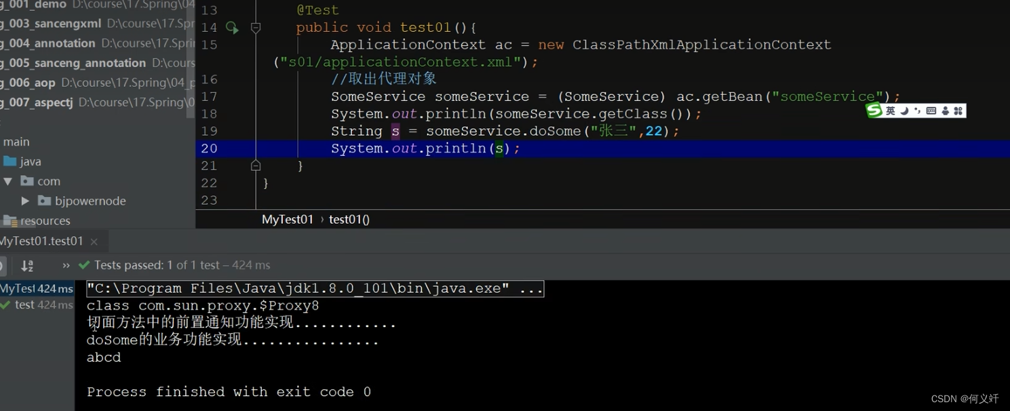Click the green check icon beside Tests passed
This screenshot has width=1010, height=411.
point(84,265)
